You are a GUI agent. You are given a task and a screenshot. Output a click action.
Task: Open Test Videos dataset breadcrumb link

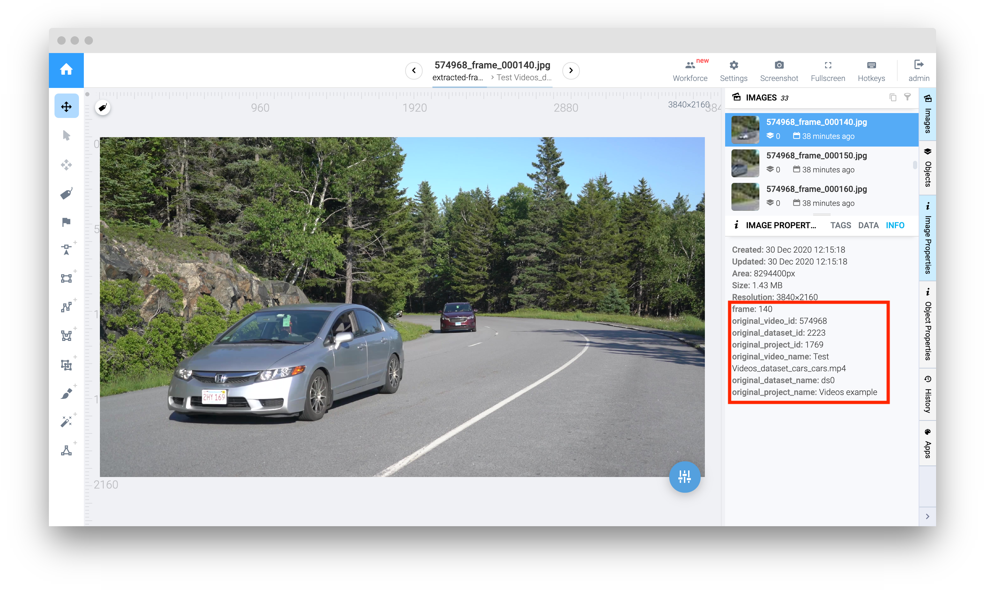click(x=524, y=77)
